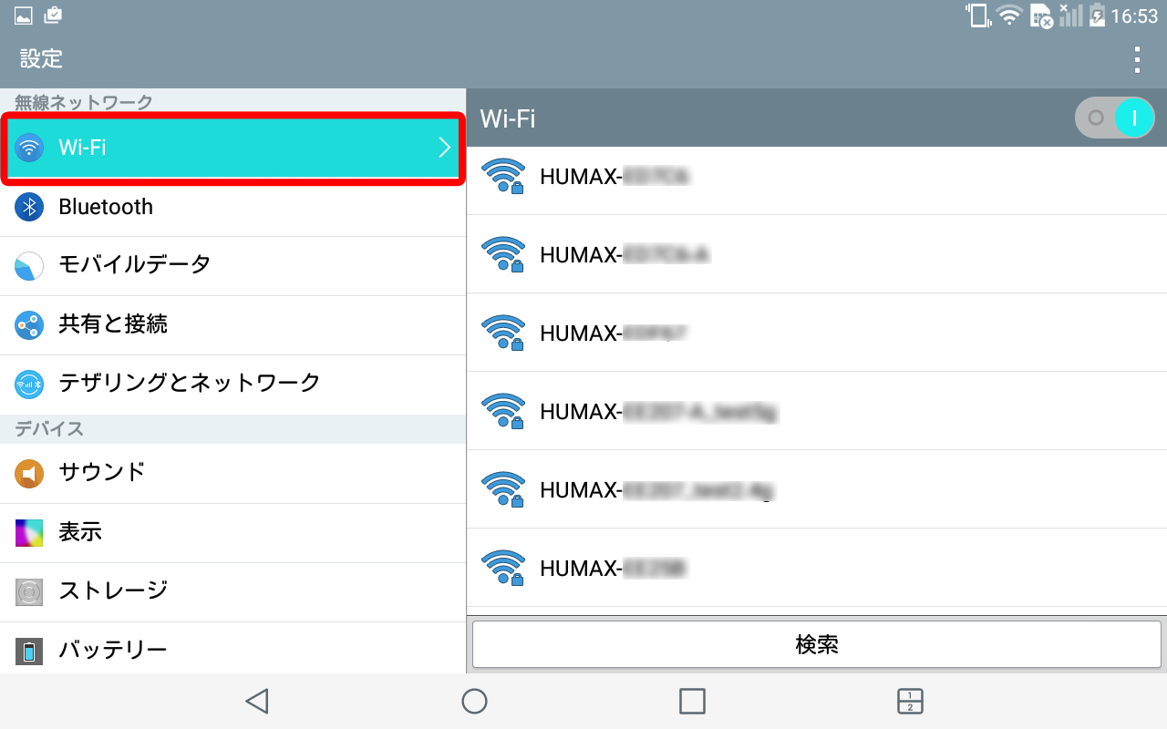Select the fifth HUMAX network in list
Viewport: 1167px width, 729px height.
pyautogui.click(x=817, y=490)
